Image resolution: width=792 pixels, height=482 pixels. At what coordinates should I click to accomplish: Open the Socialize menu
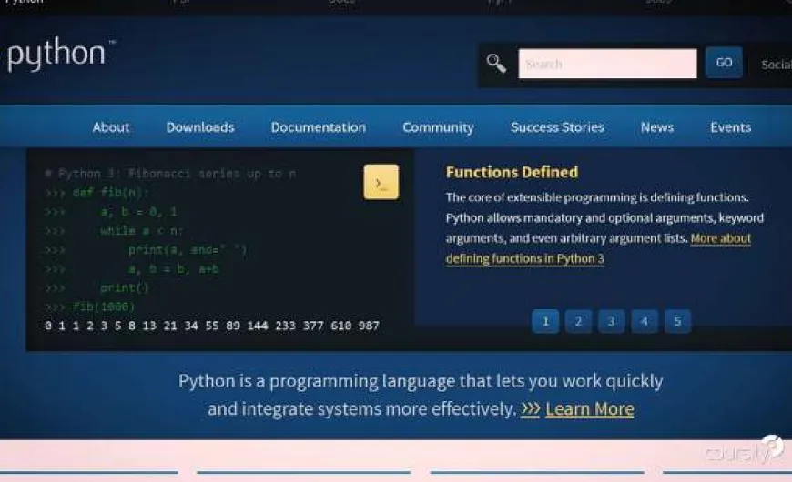[777, 65]
